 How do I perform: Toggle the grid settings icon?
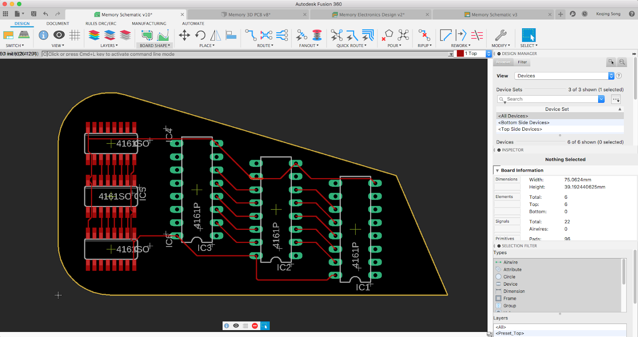(x=75, y=35)
